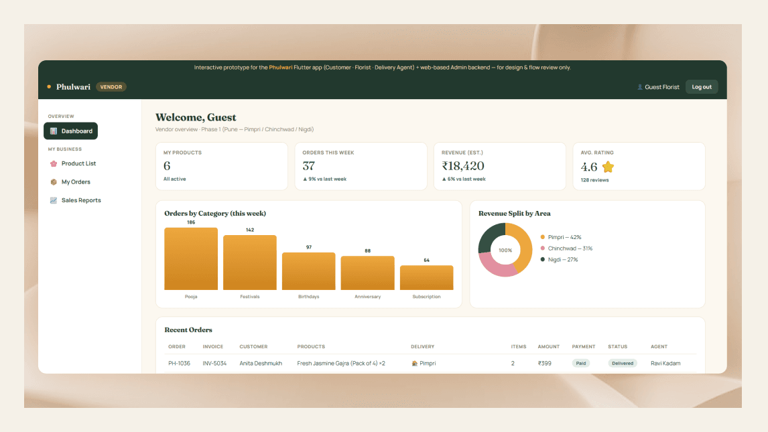Select the Birthdays bar in chart
The image size is (768, 432).
[308, 271]
